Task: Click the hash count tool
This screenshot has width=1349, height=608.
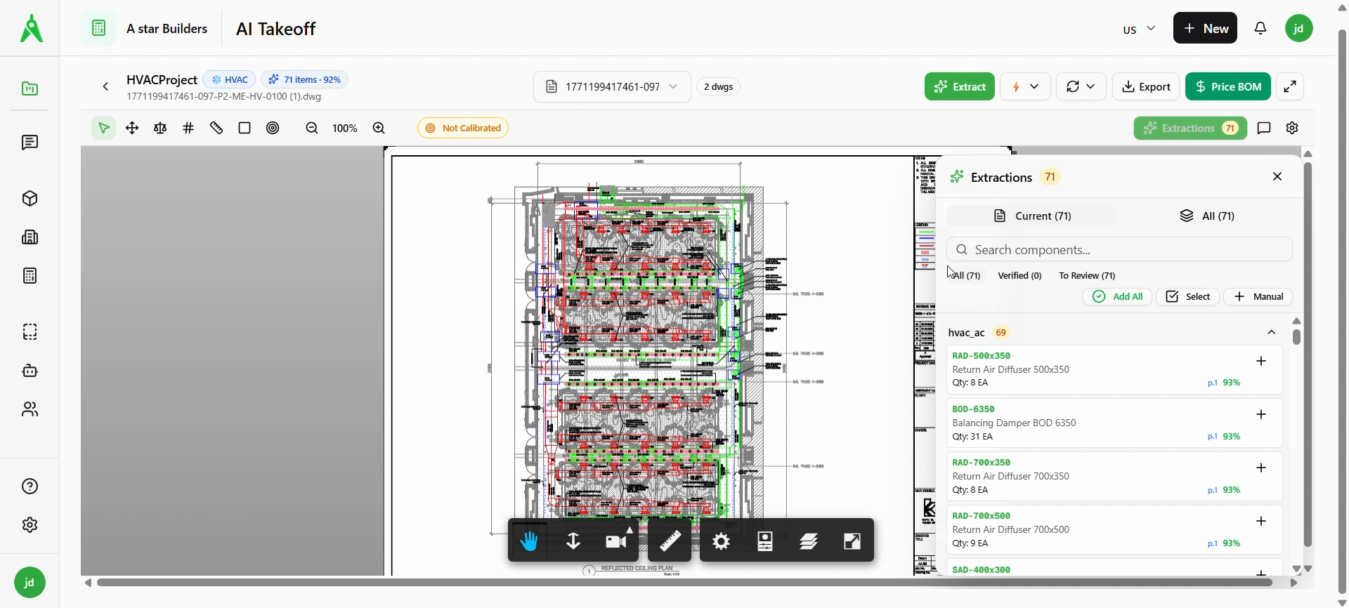Action: [x=188, y=128]
